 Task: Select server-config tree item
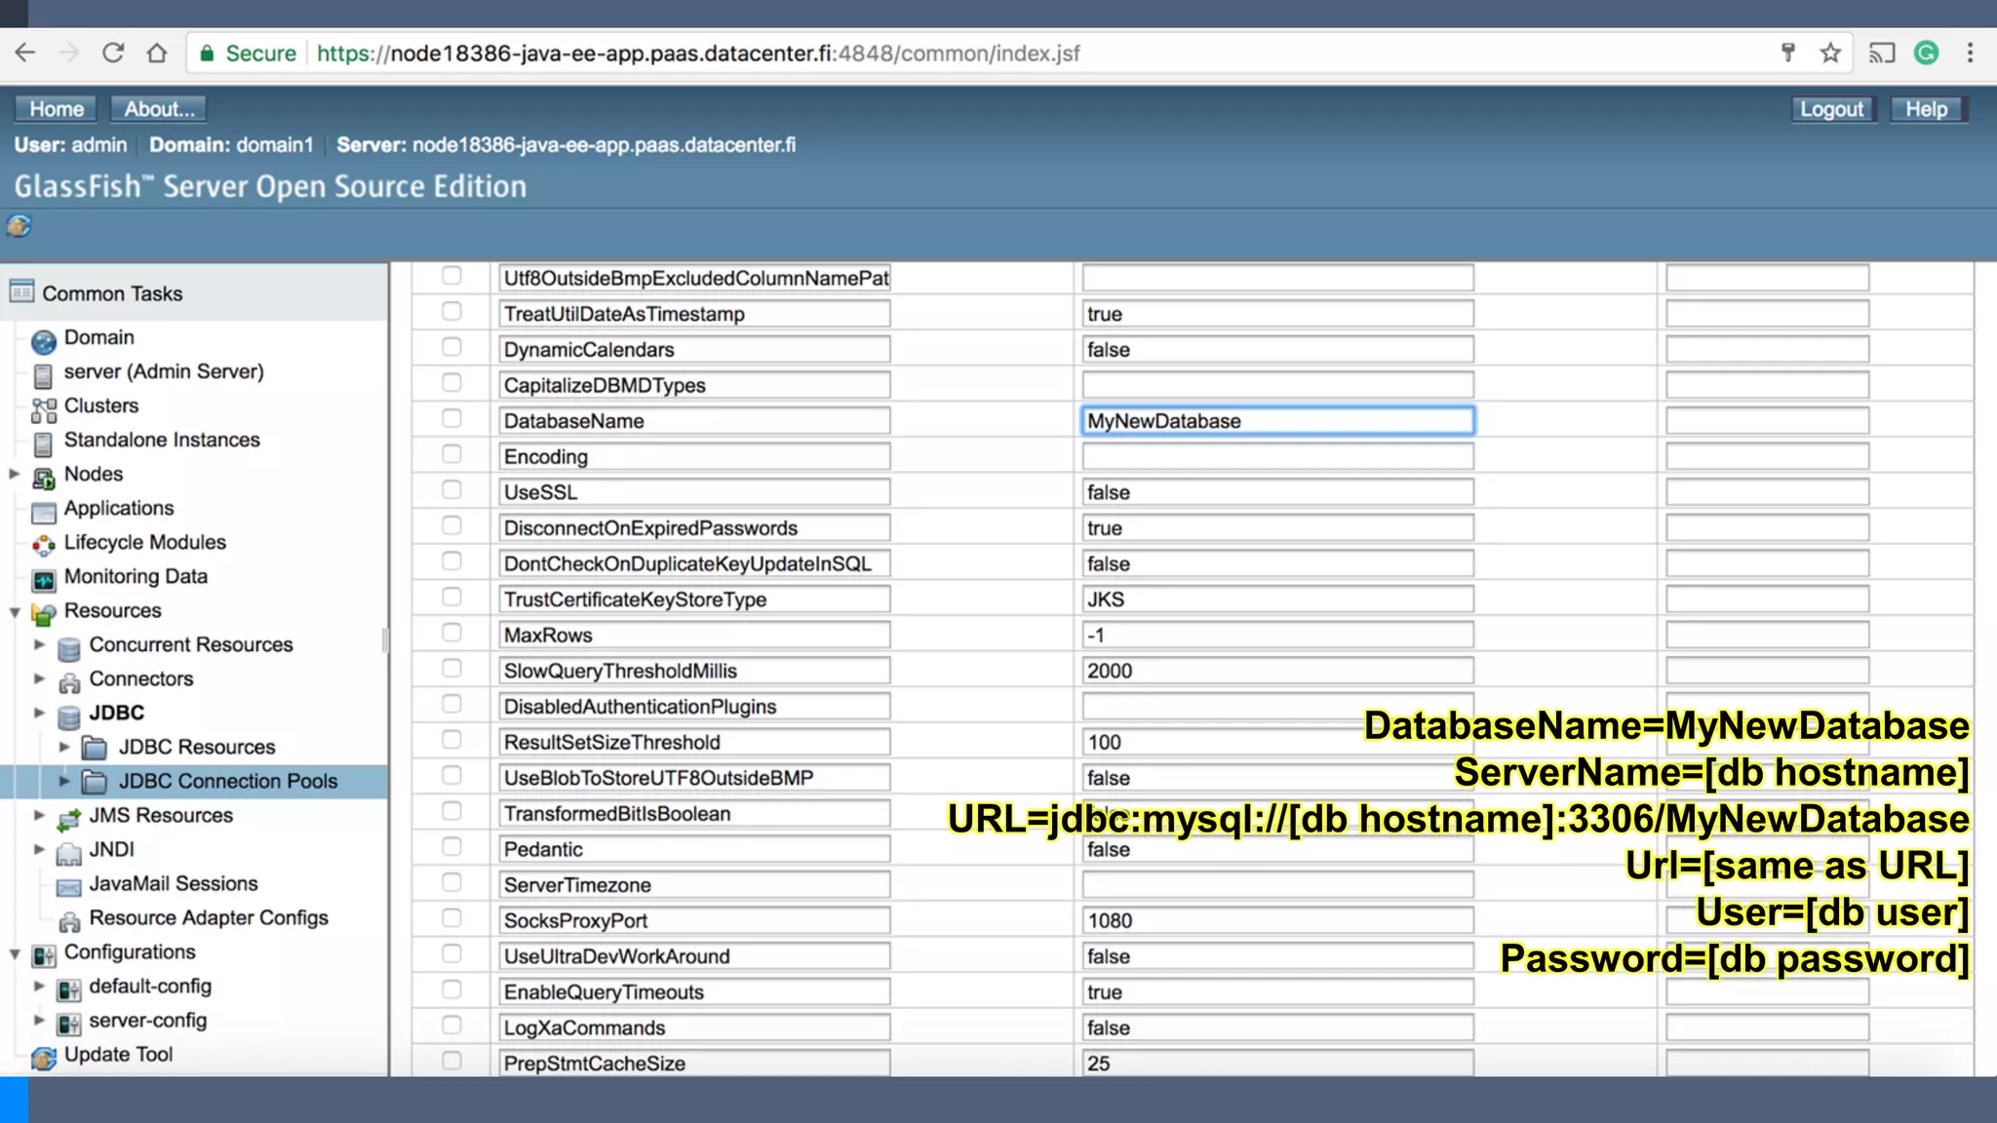(148, 1020)
